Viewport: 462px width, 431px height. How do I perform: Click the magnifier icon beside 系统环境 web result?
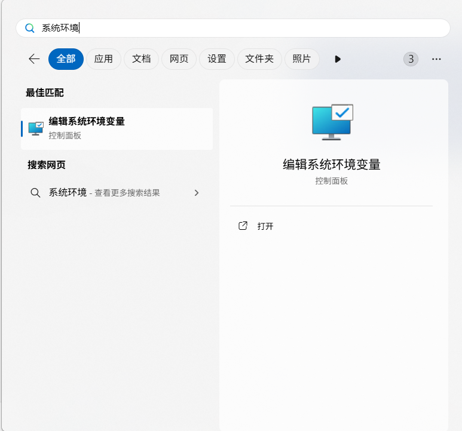pyautogui.click(x=35, y=193)
